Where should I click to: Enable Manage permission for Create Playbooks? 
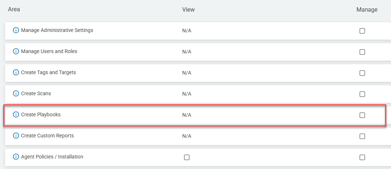[362, 115]
